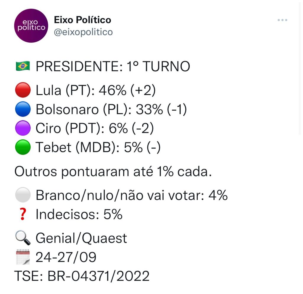Click the Indecisos: 5% text

(x=79, y=214)
